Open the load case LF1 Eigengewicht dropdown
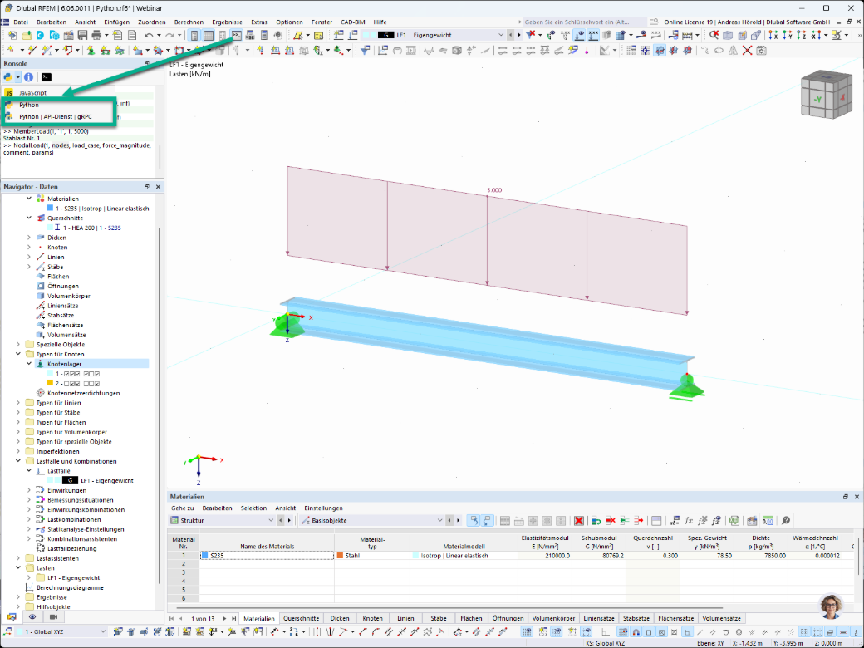This screenshot has width=864, height=648. pos(500,35)
